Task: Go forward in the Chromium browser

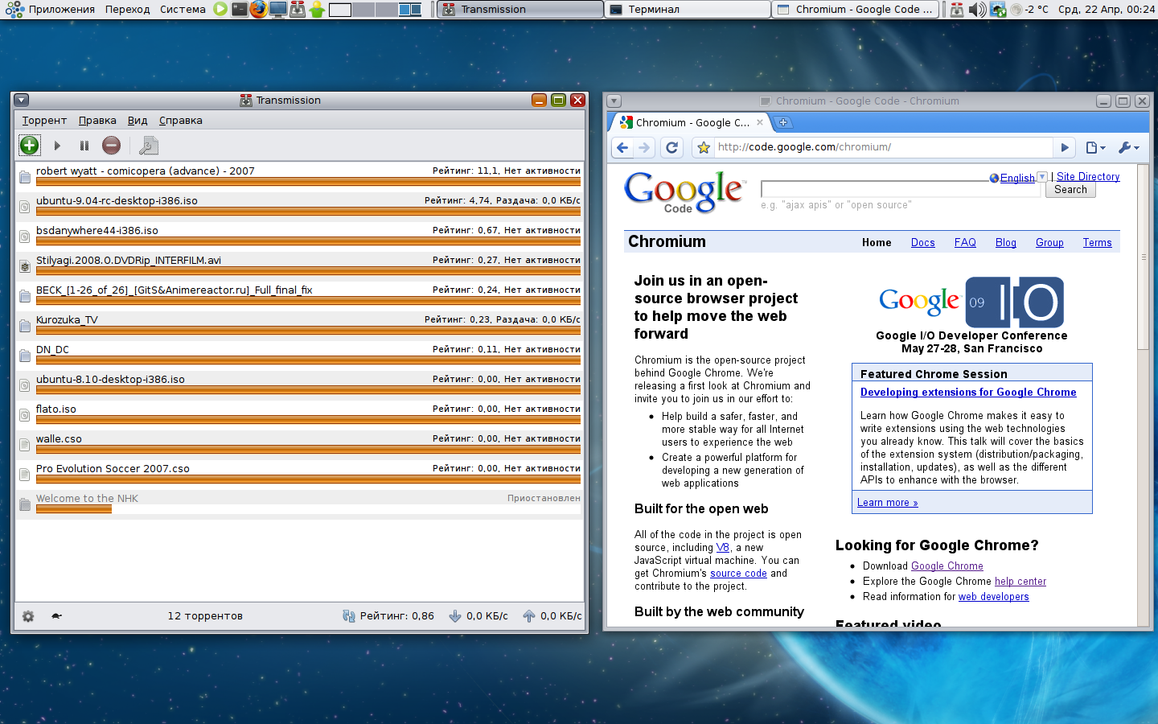Action: coord(643,147)
